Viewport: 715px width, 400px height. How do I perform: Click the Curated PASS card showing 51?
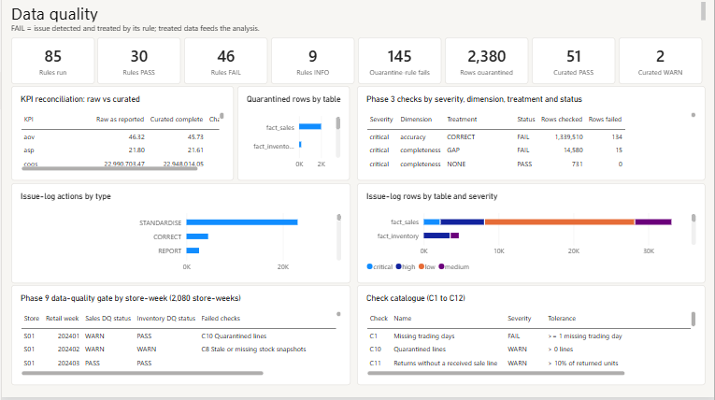point(573,61)
